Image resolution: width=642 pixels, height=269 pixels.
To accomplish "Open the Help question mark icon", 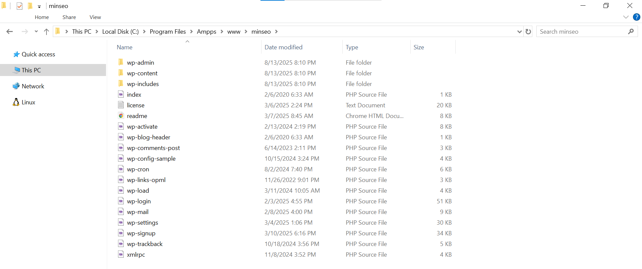I will coord(636,17).
